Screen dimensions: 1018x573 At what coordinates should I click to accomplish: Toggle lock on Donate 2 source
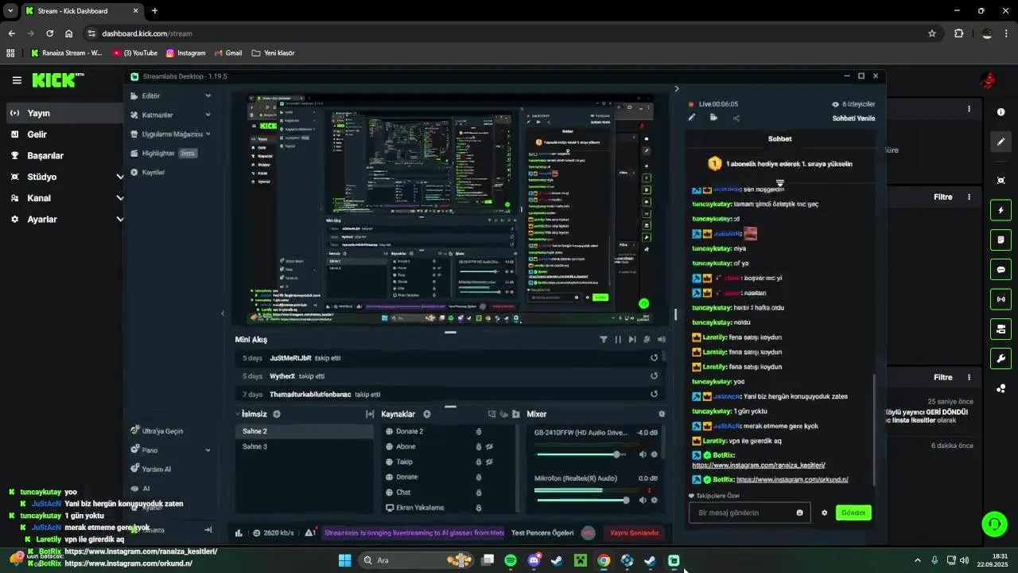[478, 431]
